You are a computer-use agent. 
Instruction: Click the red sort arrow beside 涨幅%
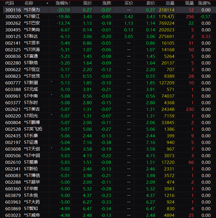pos(69,3)
